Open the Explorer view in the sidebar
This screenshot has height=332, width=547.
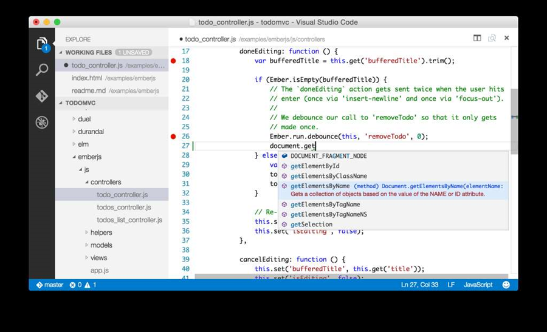[42, 44]
